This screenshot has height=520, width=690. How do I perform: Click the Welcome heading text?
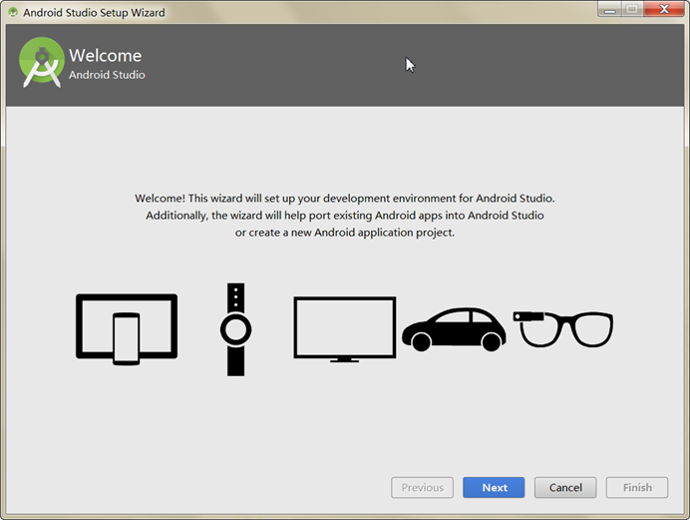pyautogui.click(x=105, y=56)
